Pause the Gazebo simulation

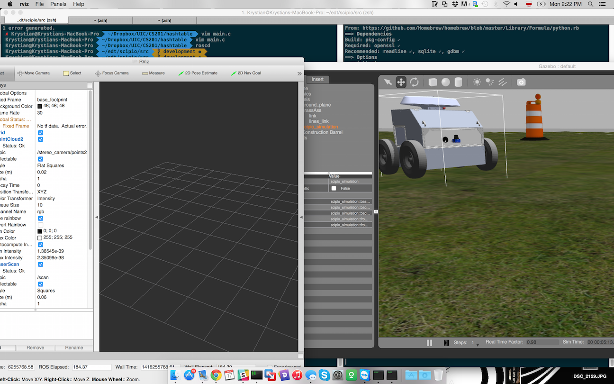[430, 343]
